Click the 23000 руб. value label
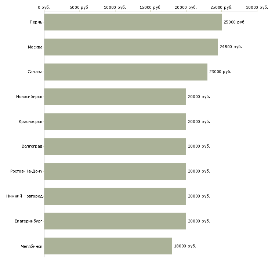Viewport: 268px width, 268px height. tap(220, 72)
